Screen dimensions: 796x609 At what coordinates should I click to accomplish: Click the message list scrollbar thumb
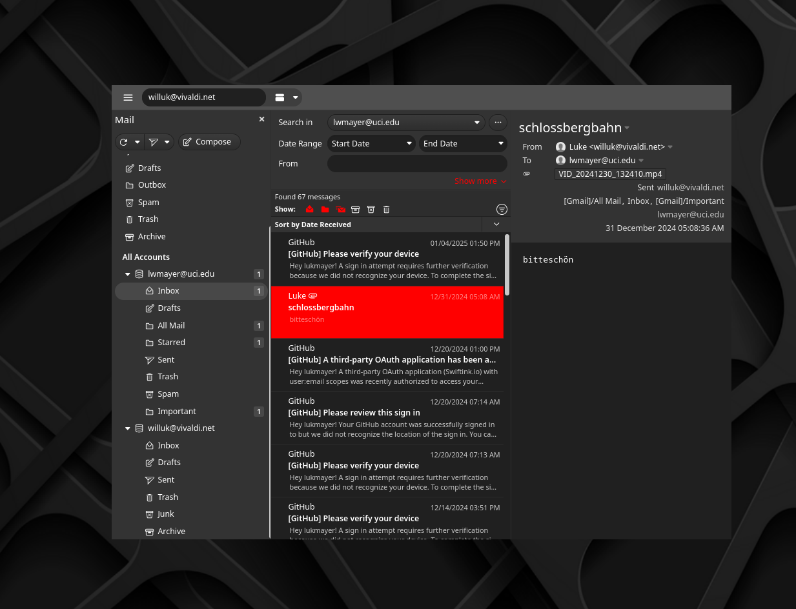pos(507,265)
